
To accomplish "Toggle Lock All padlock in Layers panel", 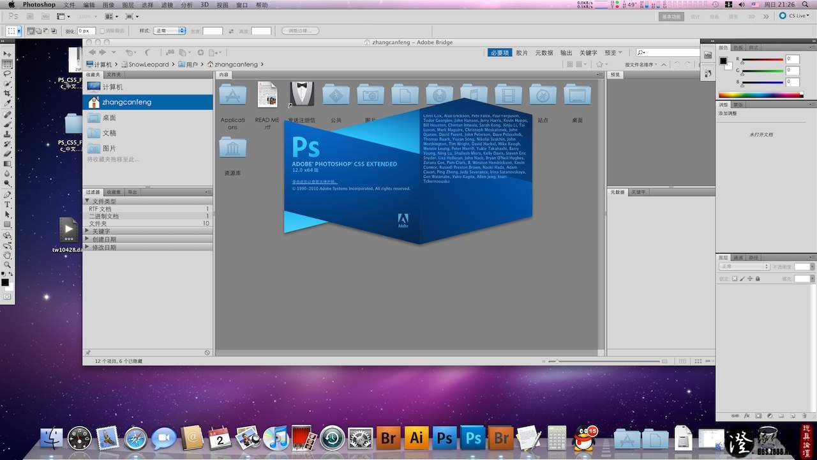I will 758,279.
